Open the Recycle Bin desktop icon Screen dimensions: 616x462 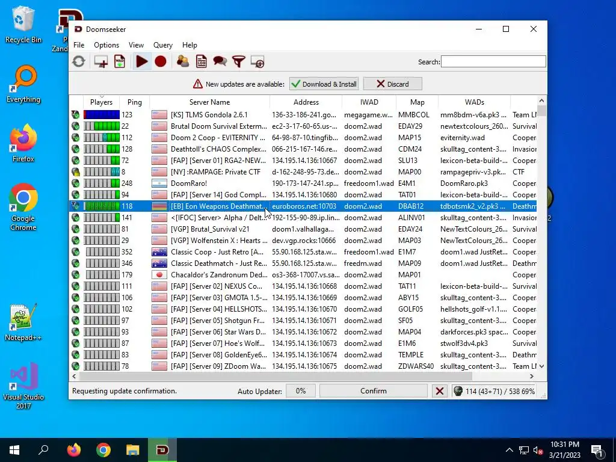(23, 24)
